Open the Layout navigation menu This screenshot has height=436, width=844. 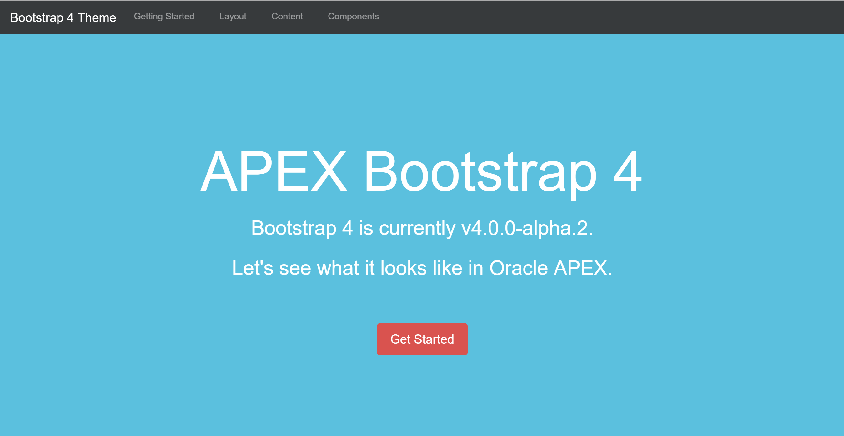click(233, 16)
